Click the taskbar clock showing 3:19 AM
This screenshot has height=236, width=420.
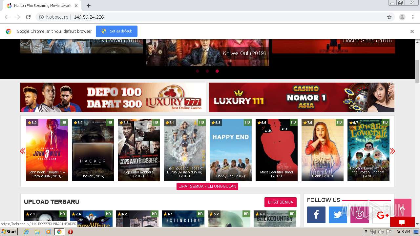[403, 232]
